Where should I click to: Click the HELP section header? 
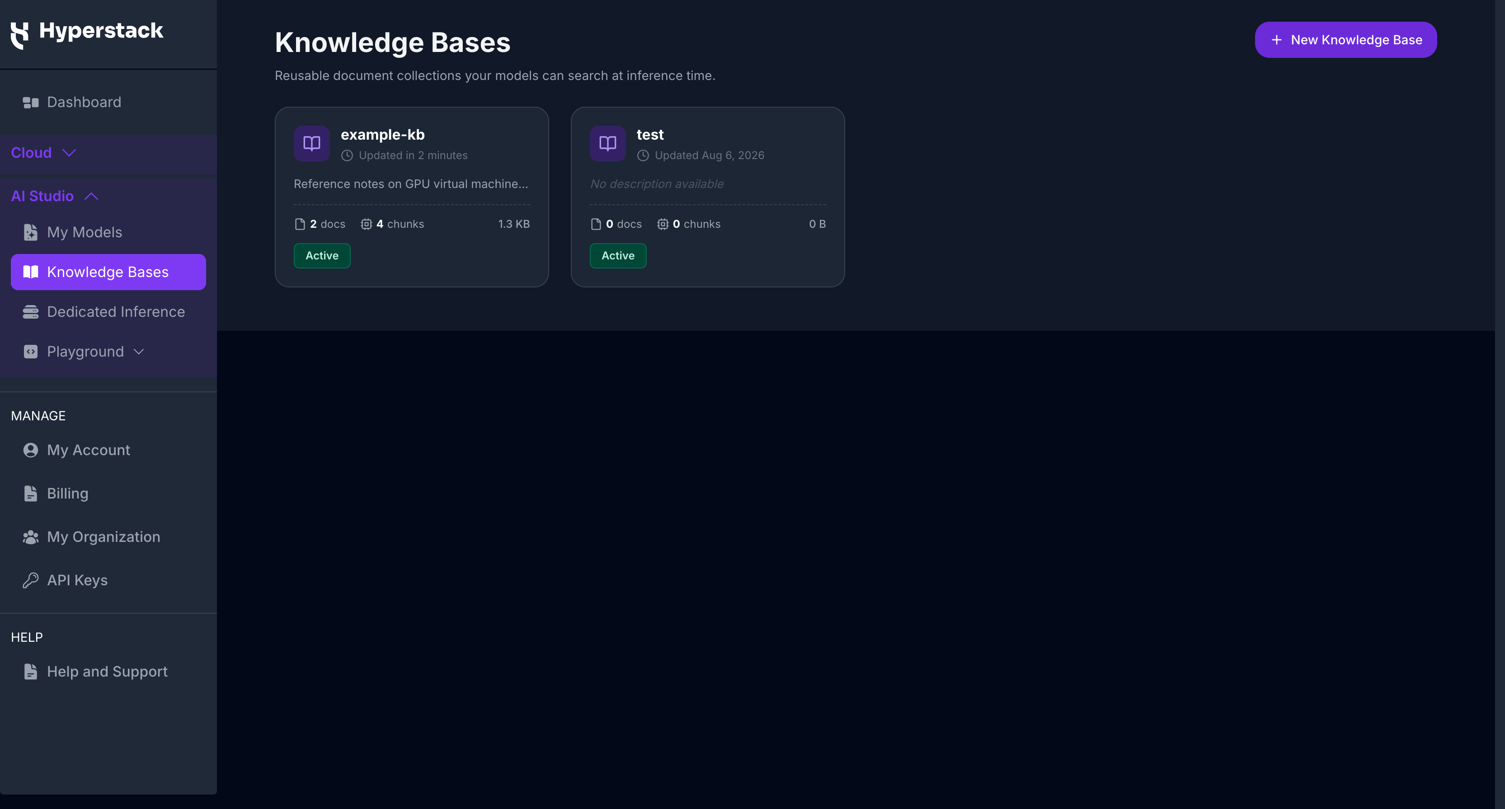pyautogui.click(x=27, y=637)
